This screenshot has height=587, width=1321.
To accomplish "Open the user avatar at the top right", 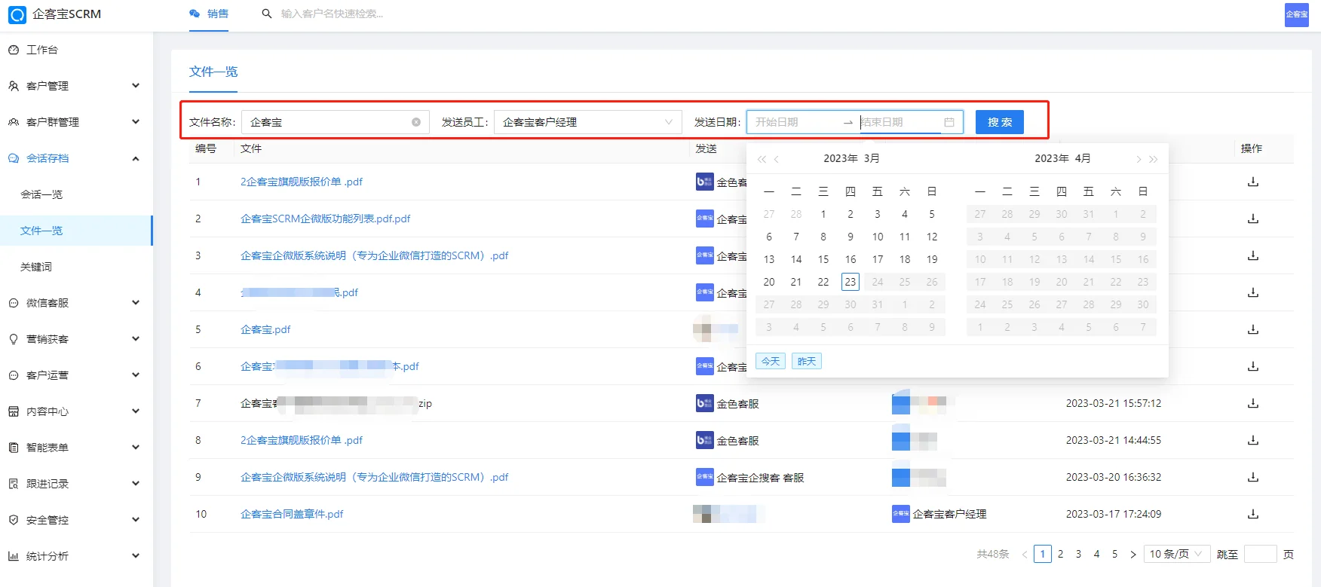I will (1297, 14).
